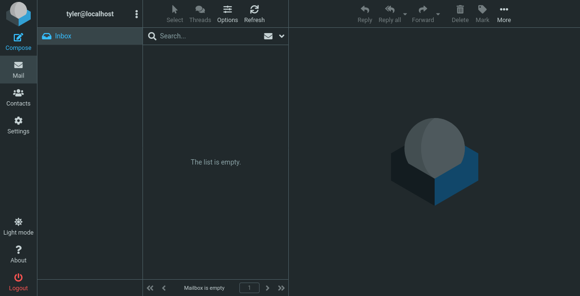Open the folder actions three-dot menu
Image resolution: width=580 pixels, height=296 pixels.
point(137,14)
